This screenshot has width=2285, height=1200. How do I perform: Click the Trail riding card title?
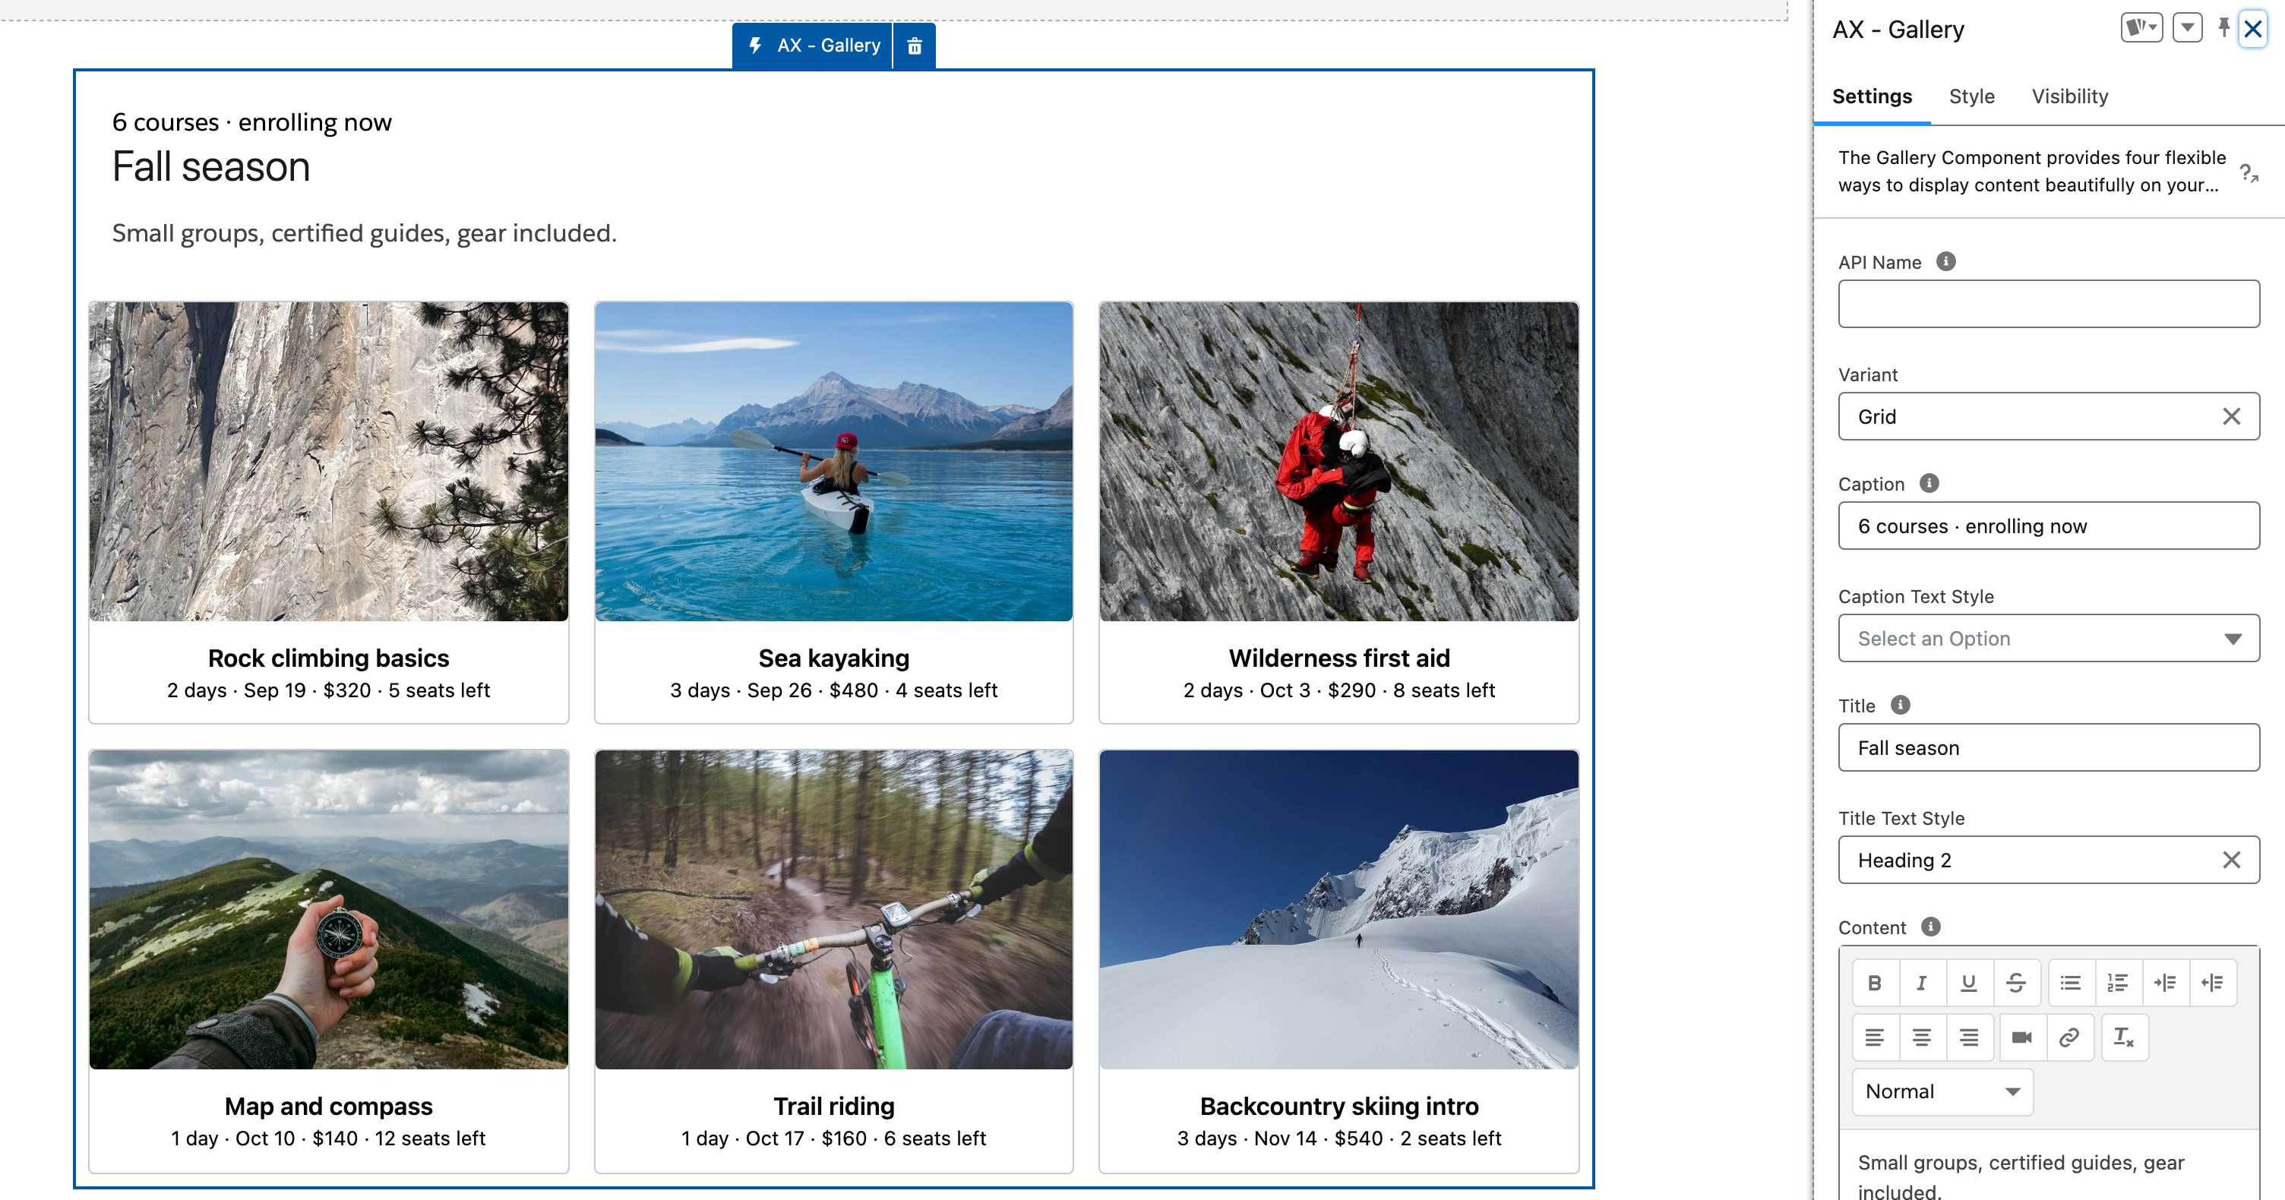tap(834, 1107)
